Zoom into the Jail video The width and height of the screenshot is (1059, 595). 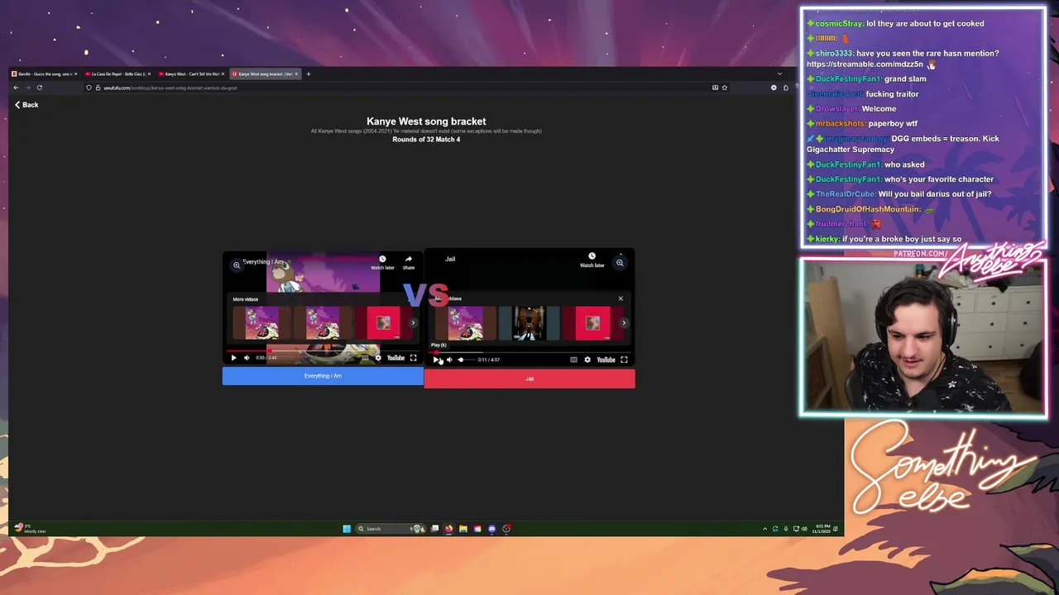620,263
